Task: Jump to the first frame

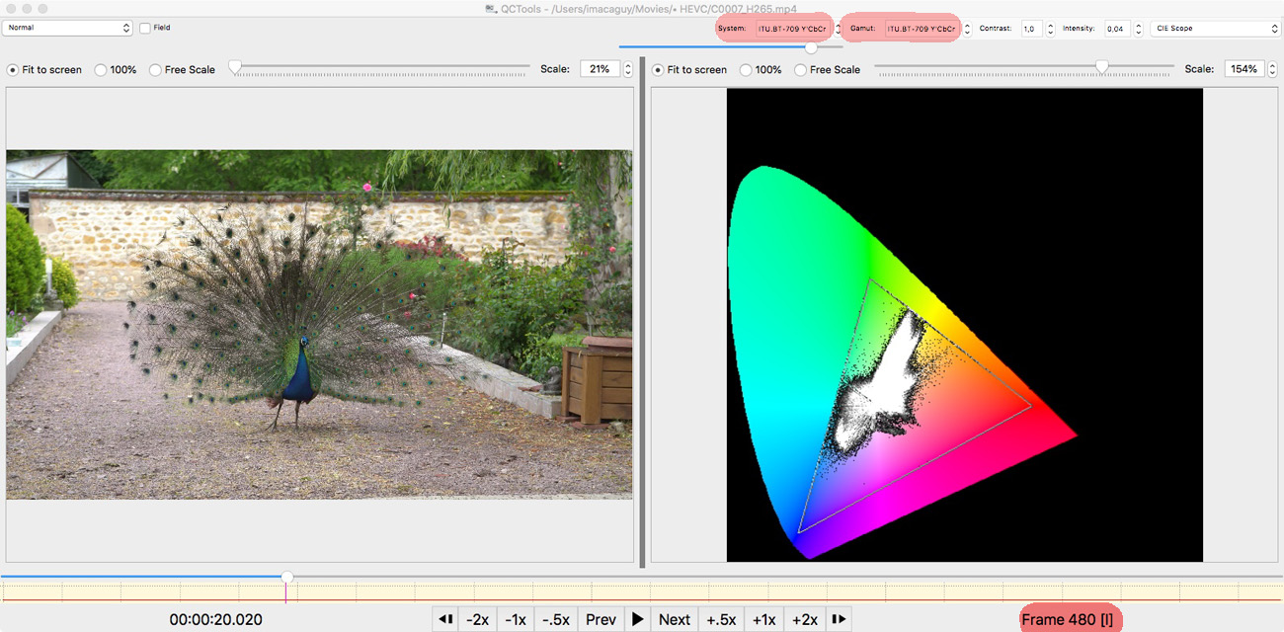Action: (445, 619)
